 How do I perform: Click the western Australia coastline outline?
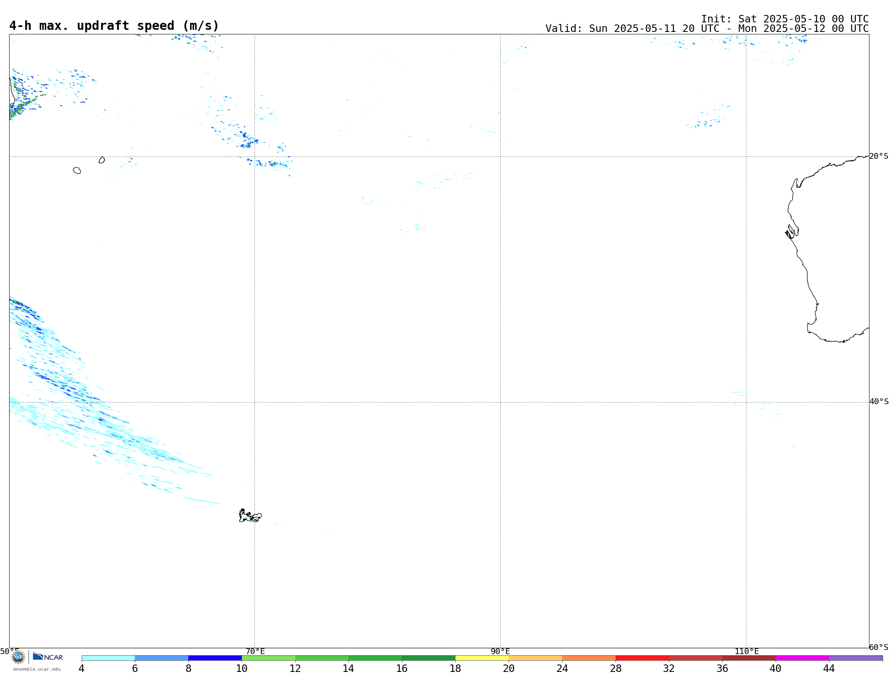[x=828, y=249]
